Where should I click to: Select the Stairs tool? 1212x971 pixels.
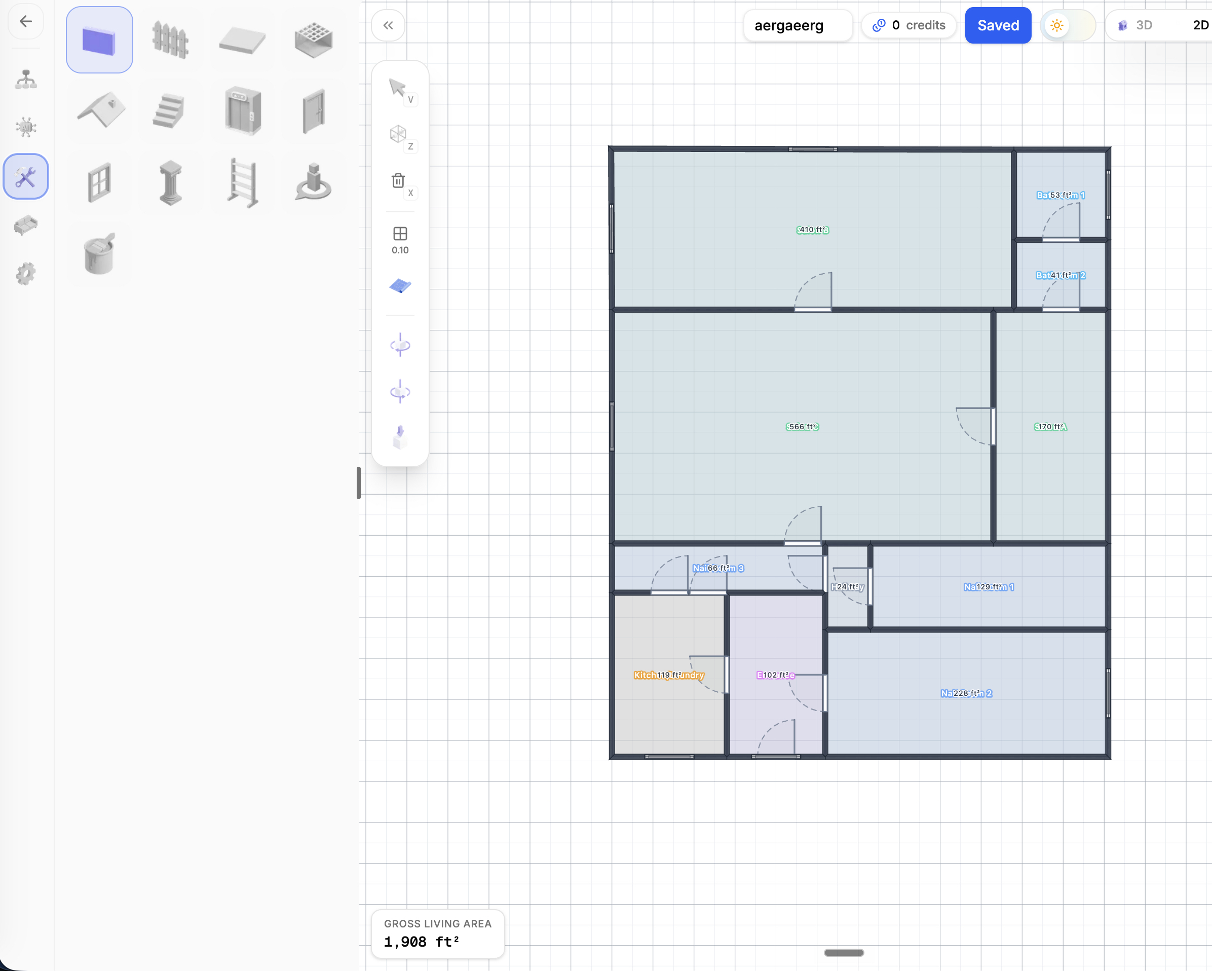[x=170, y=111]
